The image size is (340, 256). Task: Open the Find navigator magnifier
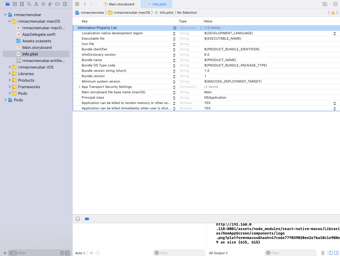tap(29, 4)
